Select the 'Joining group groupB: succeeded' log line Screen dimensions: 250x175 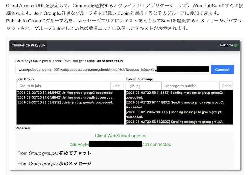coord(65,98)
